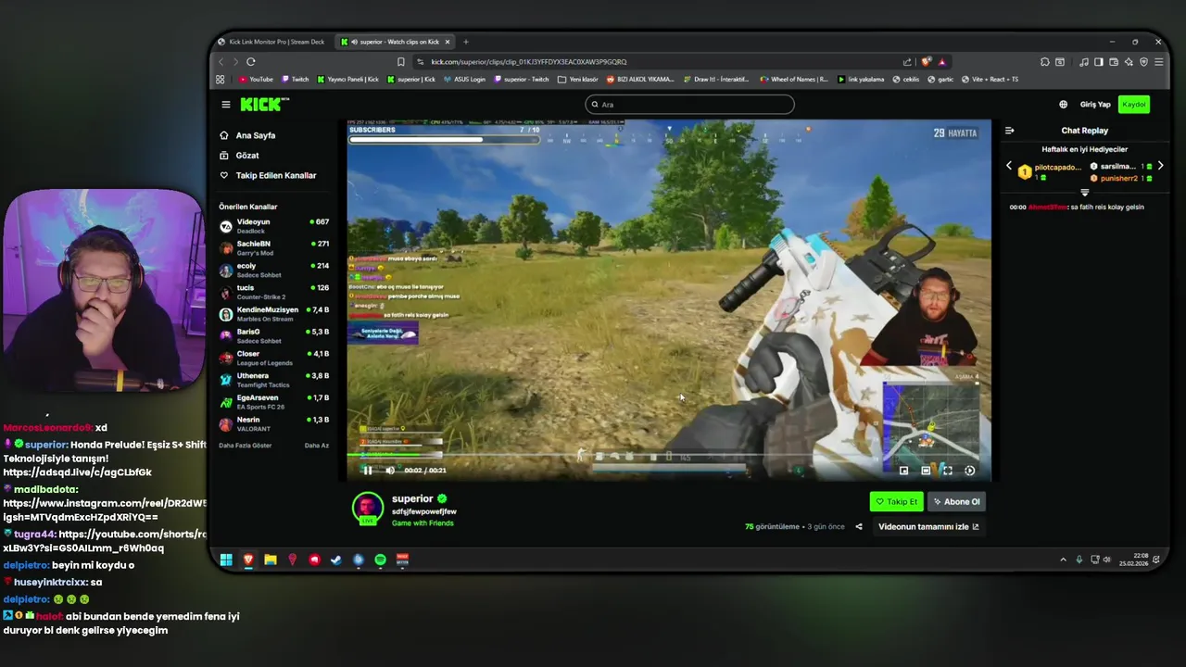Open superior's channel avatar
Image resolution: width=1186 pixels, height=667 pixels.
click(368, 508)
